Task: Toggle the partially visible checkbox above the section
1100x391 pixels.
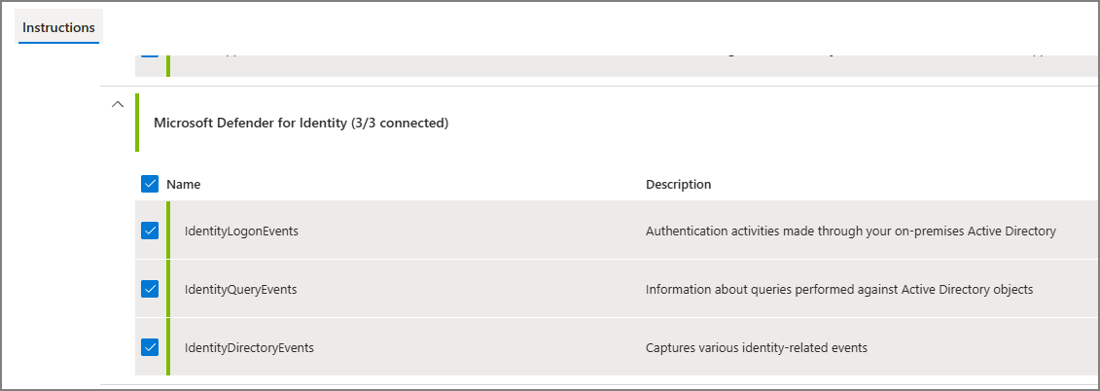Action: coord(150,52)
